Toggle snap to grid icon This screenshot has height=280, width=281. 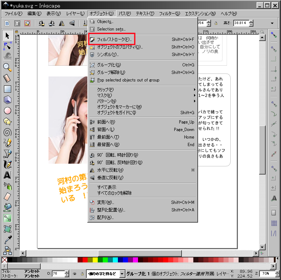coord(274,223)
